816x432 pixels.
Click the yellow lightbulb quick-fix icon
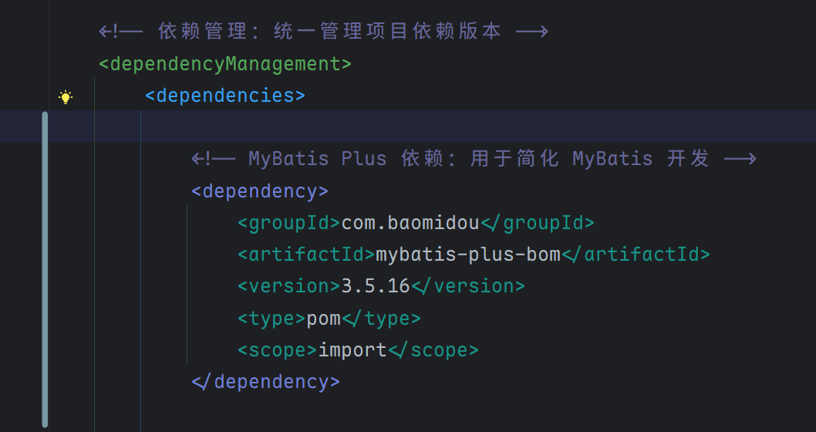(66, 97)
